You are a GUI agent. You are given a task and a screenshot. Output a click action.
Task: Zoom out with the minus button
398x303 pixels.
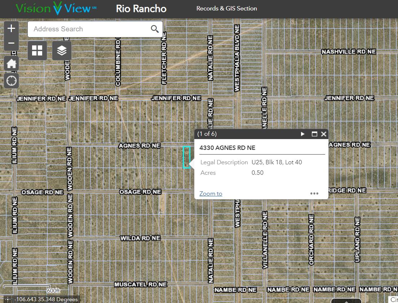(11, 43)
